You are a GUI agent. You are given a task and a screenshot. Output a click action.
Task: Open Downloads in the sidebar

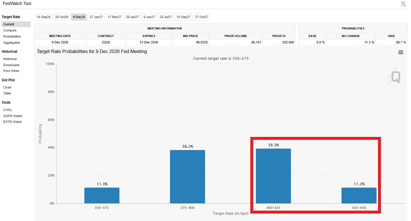click(x=11, y=65)
